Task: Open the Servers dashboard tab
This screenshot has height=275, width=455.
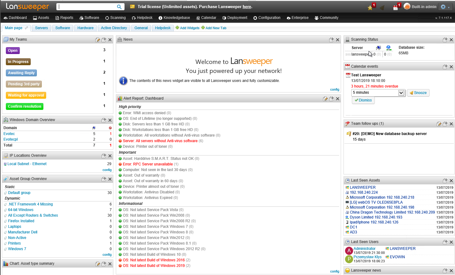Action: tap(41, 28)
